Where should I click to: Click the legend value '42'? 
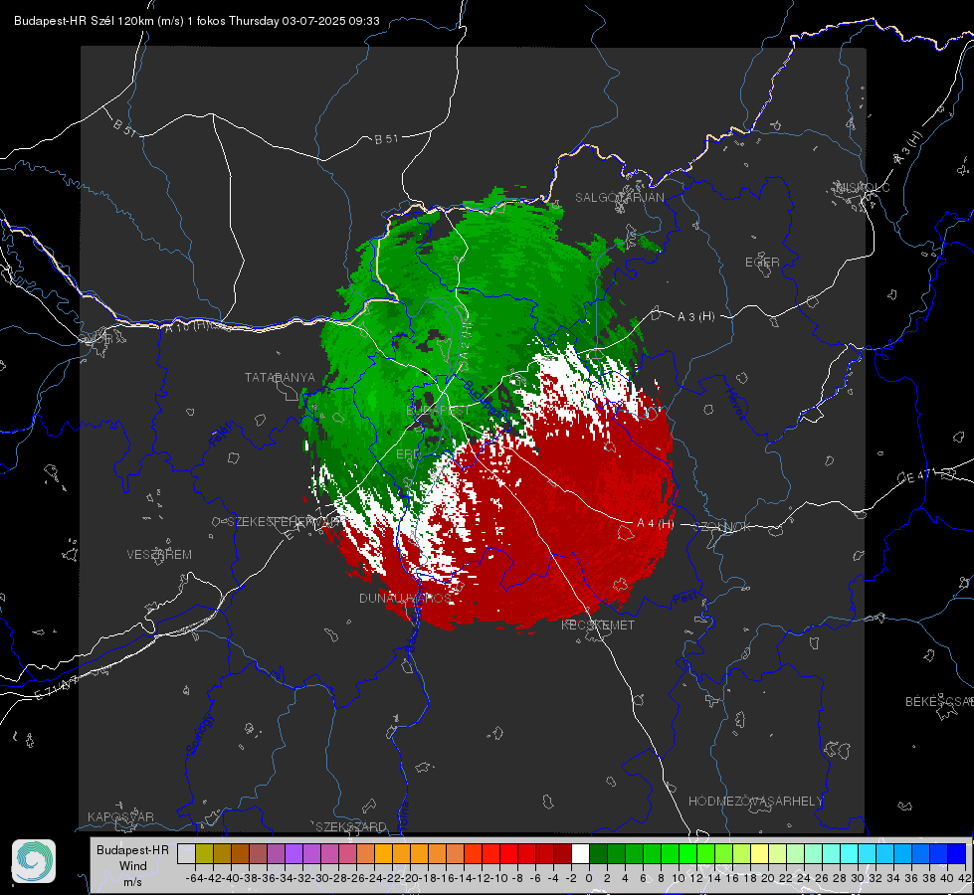tap(964, 878)
